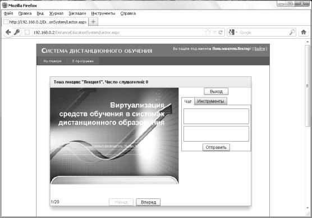
Task: Switch to the Чат tab
Action: coord(188,102)
